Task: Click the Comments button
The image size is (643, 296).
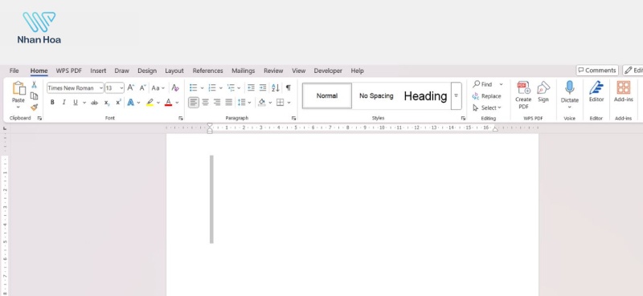Action: [596, 71]
